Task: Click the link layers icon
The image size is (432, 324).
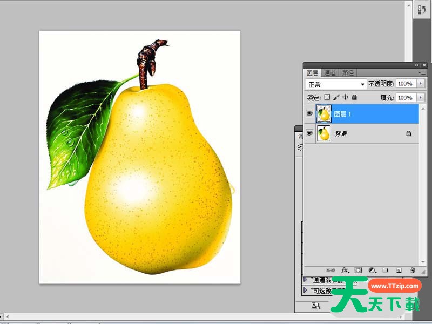Action: (330, 270)
